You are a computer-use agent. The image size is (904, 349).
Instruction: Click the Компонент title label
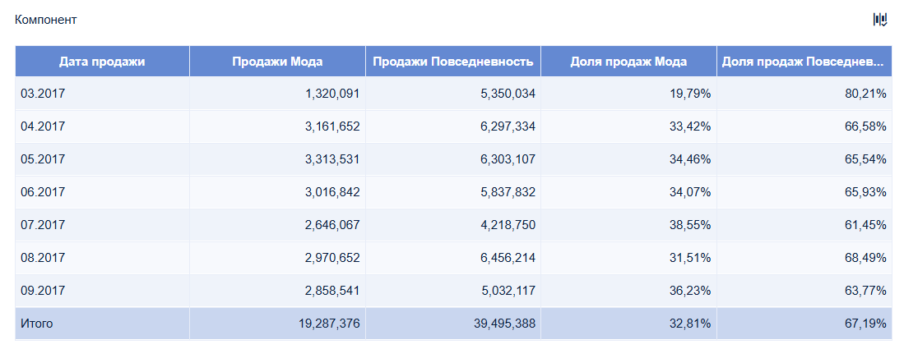point(45,20)
